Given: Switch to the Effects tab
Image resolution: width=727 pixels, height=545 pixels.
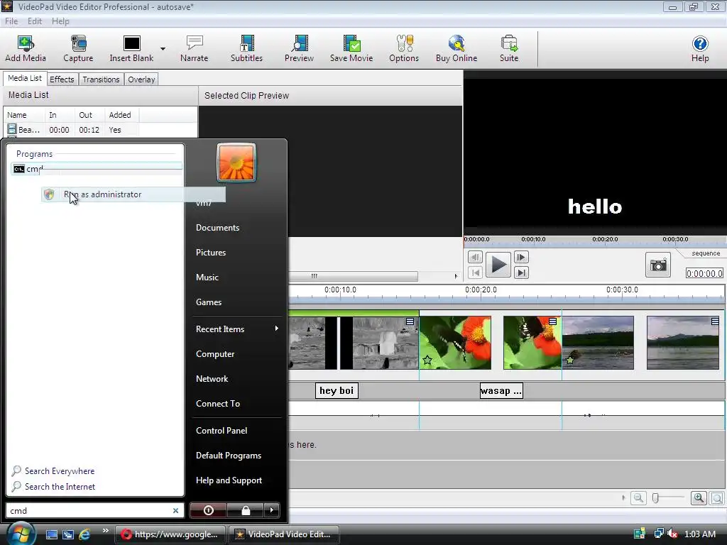Looking at the screenshot, I should [62, 79].
